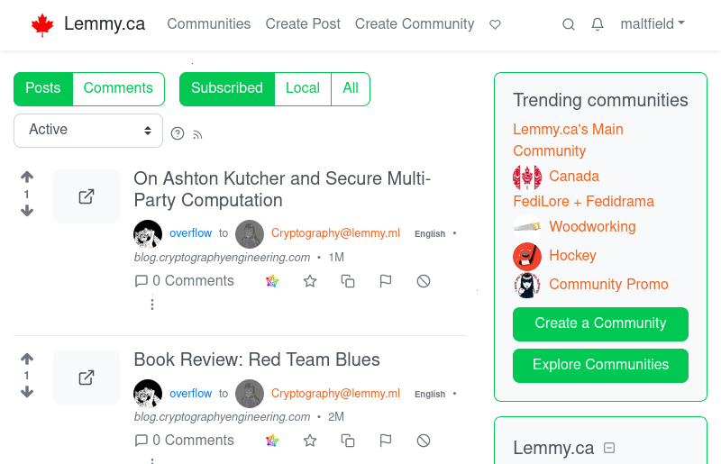This screenshot has height=464, width=721.
Task: Report the Ashton Kutcher post with the flag
Action: [x=386, y=281]
